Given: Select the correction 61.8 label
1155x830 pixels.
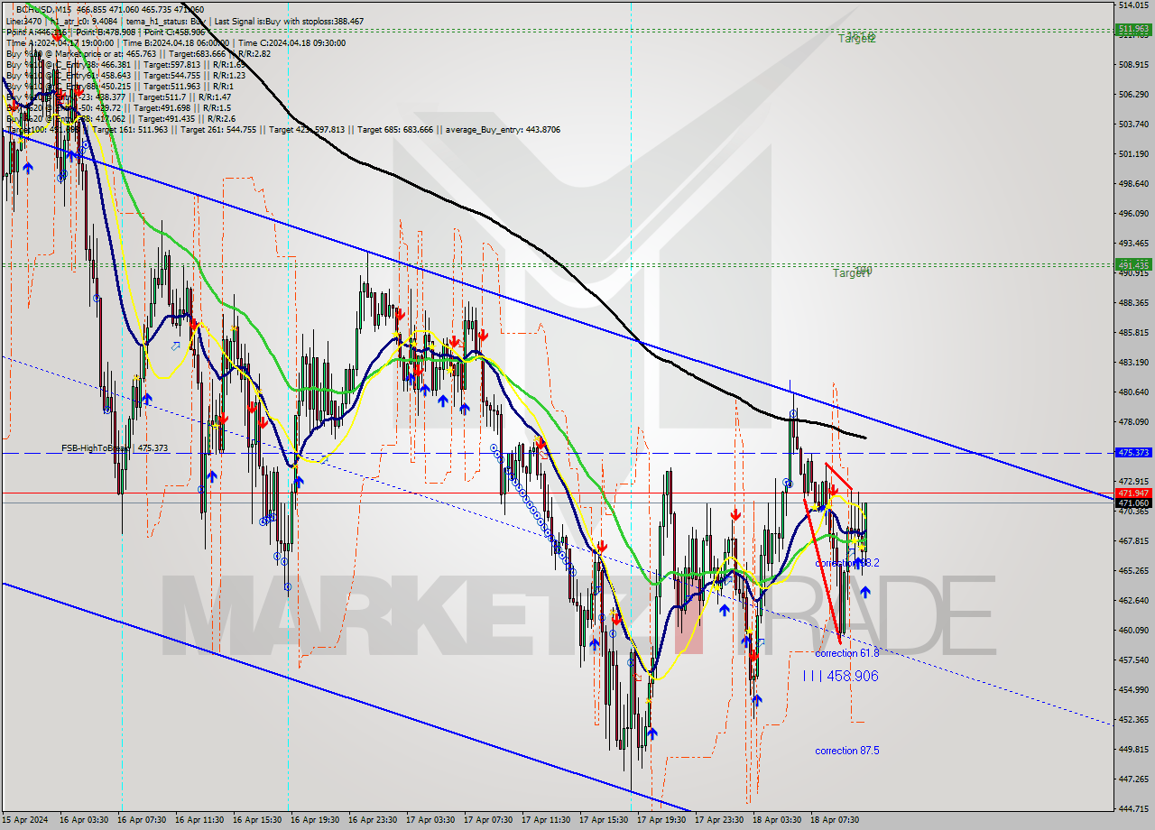Looking at the screenshot, I should [846, 653].
